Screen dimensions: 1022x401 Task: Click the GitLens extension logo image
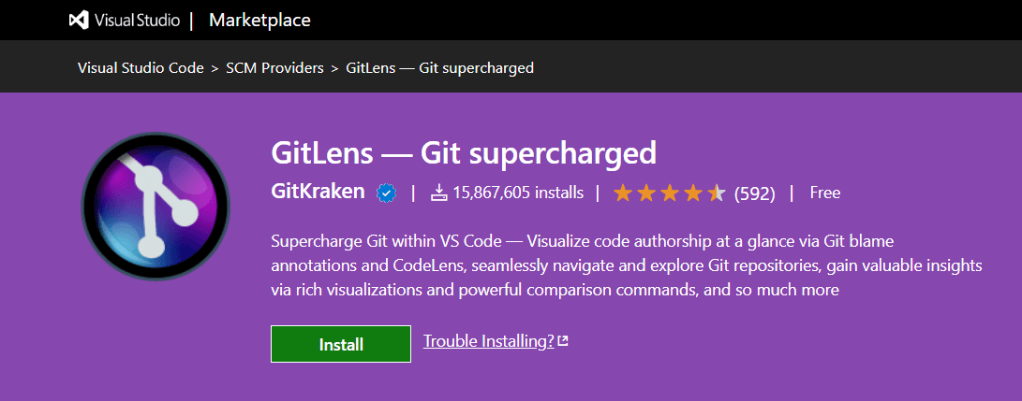156,207
